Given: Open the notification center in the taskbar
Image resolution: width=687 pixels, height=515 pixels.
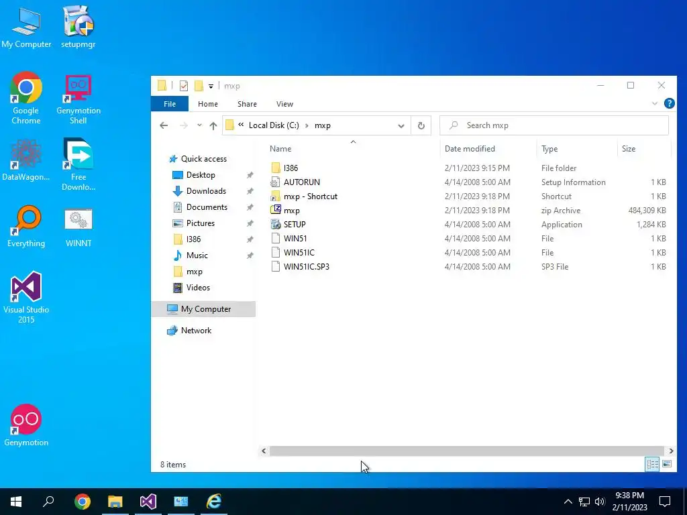Looking at the screenshot, I should (665, 502).
